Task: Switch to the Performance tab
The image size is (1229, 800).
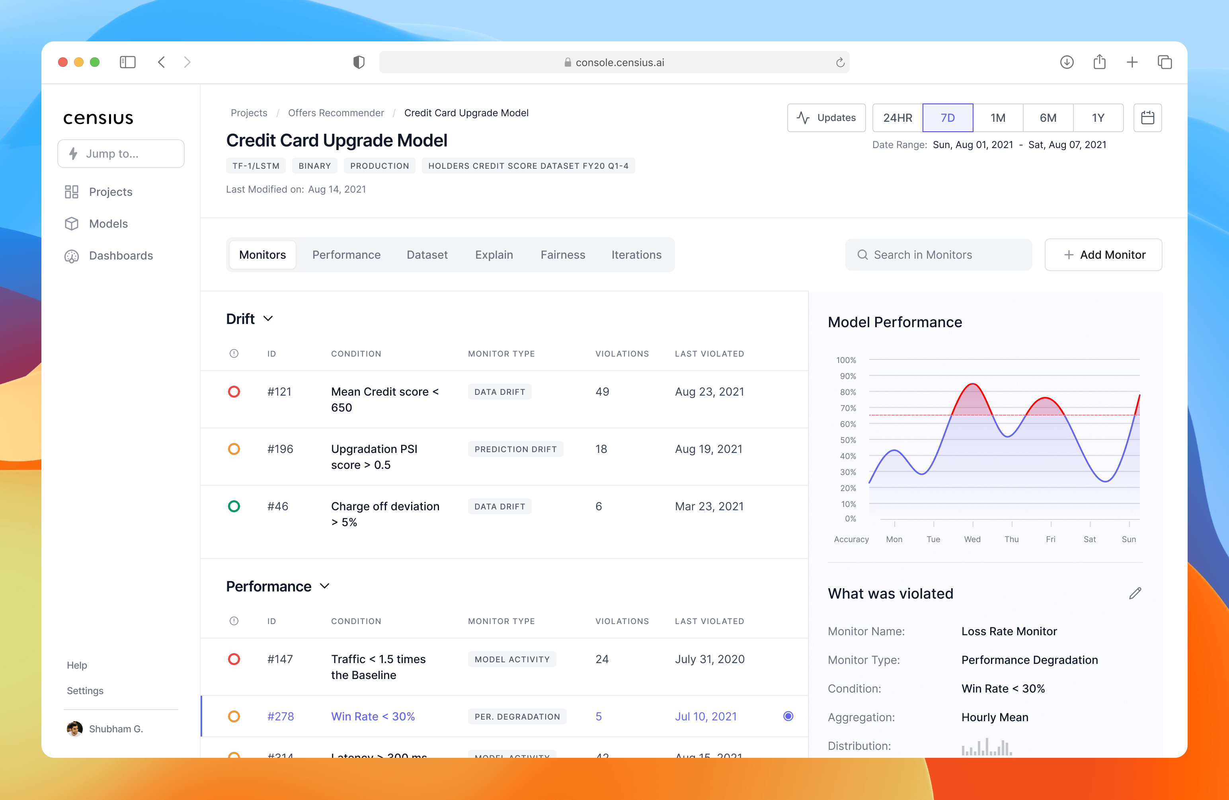Action: pos(347,255)
